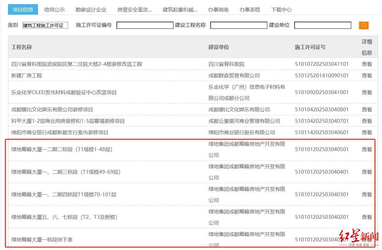Click project name 科甲大厦1-2层商业用房装修和1-5层幕墙装修项目
The width and height of the screenshot is (382, 250).
68,121
